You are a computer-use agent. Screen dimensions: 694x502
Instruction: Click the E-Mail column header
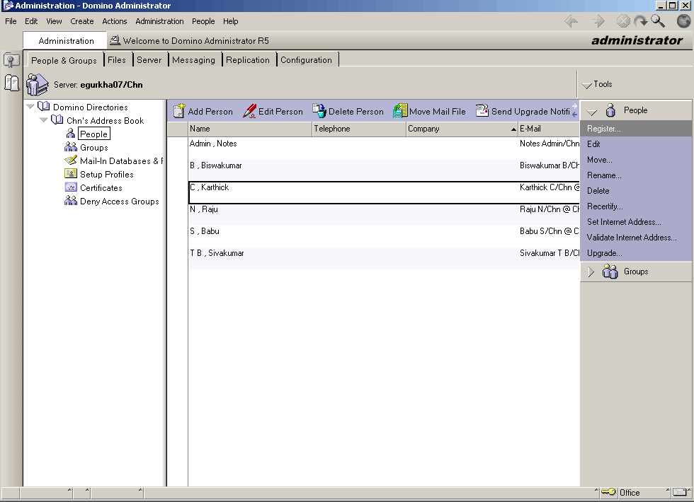tap(549, 129)
